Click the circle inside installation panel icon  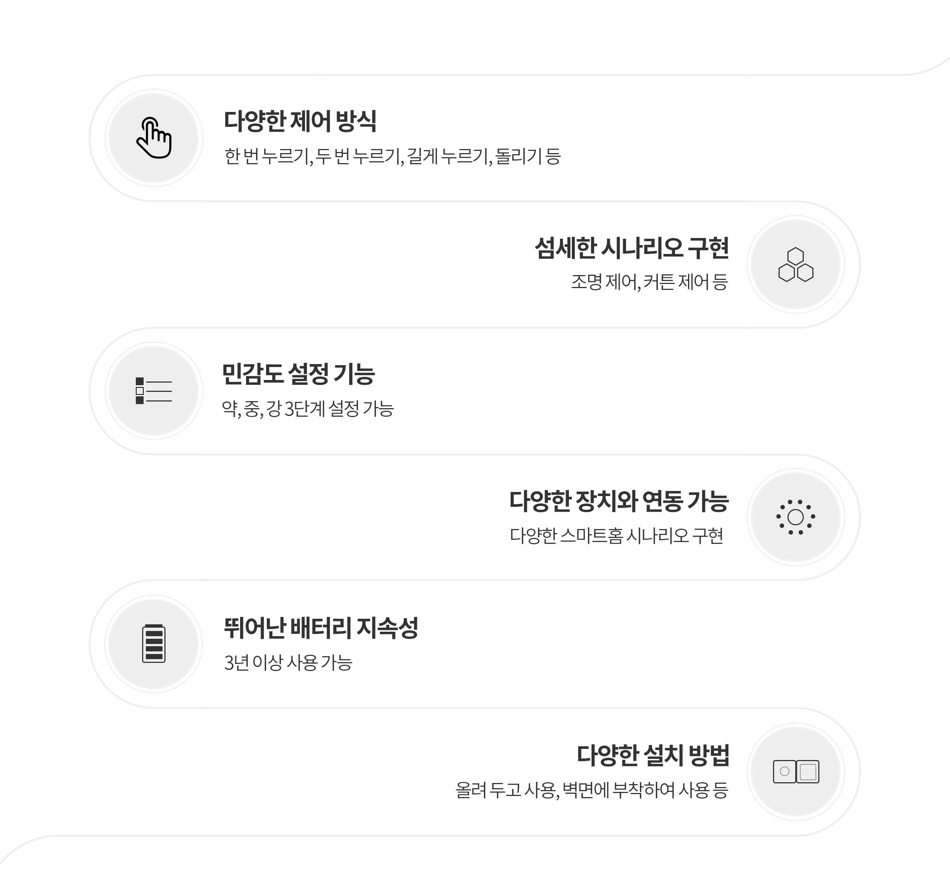[784, 771]
